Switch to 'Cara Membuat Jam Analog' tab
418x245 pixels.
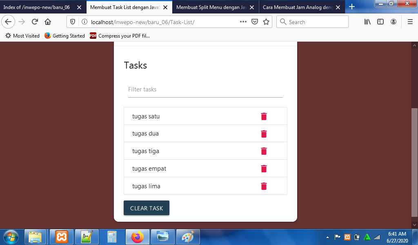pyautogui.click(x=298, y=7)
